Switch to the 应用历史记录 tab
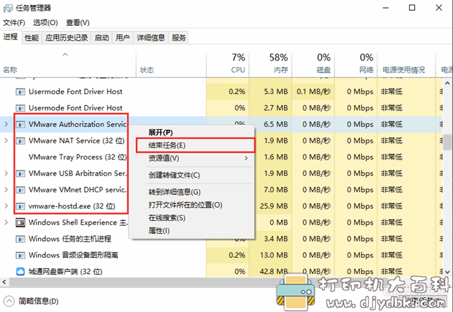This screenshot has height=312, width=453. 67,37
